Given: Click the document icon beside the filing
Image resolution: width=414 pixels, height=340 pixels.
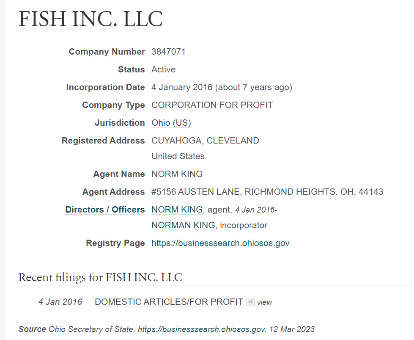Looking at the screenshot, I should [250, 302].
